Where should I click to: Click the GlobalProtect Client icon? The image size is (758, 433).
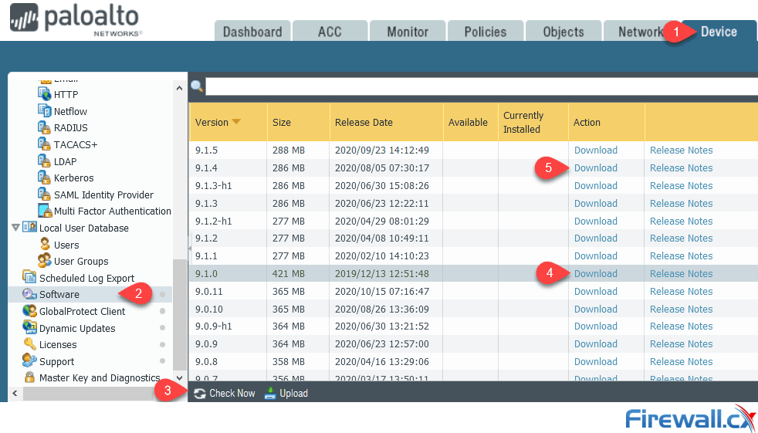(29, 311)
